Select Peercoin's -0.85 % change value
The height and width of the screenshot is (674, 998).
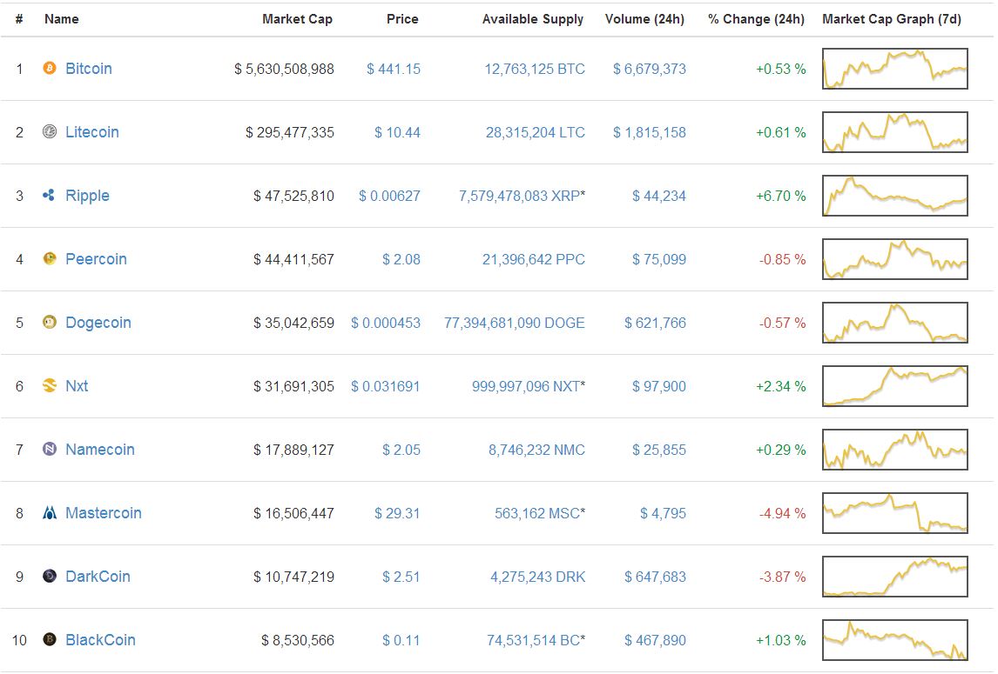point(782,259)
